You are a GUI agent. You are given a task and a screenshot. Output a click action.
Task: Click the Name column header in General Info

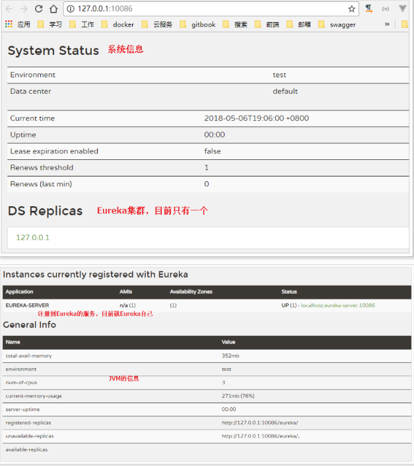coord(13,342)
